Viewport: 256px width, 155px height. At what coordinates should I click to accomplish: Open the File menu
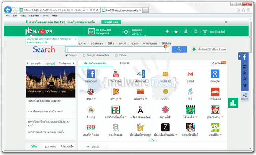pyautogui.click(x=7, y=16)
